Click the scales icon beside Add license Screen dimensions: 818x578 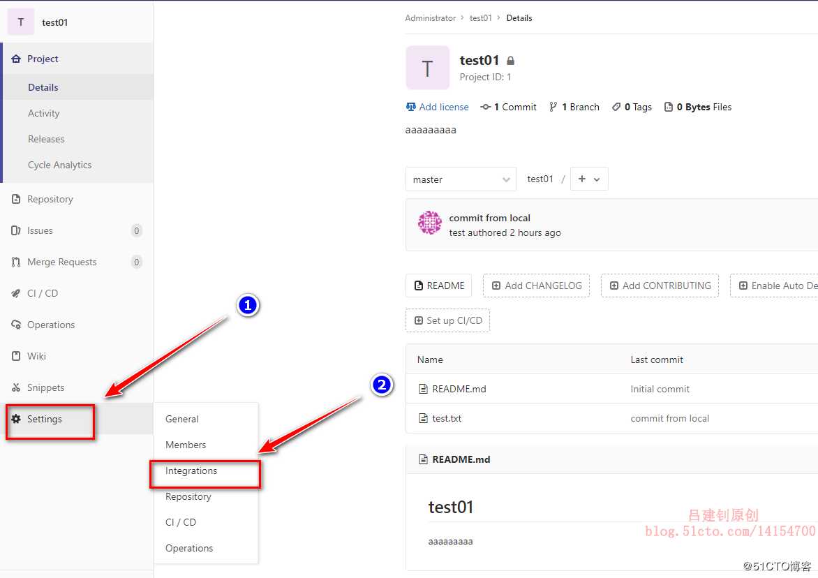411,107
